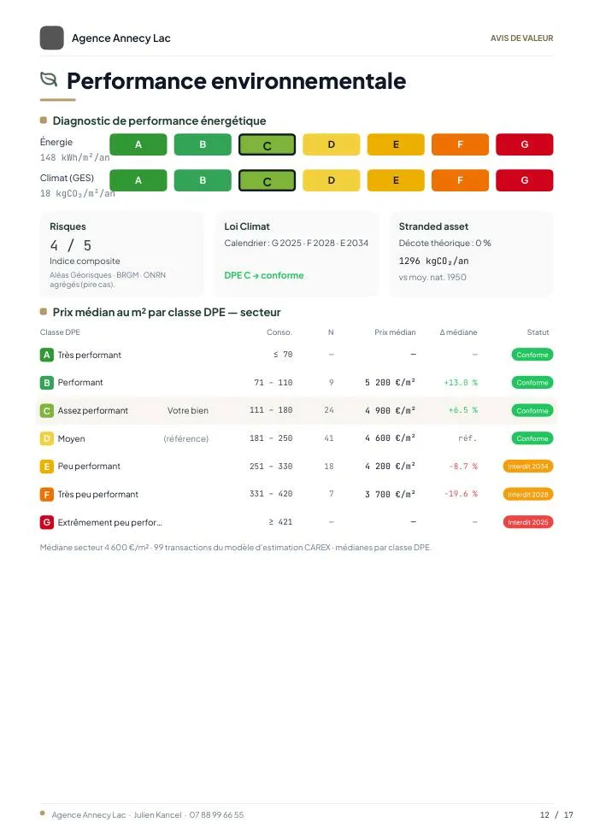Click the red G class badge in table
Viewport: 594px width, 840px height.
pyautogui.click(x=47, y=522)
